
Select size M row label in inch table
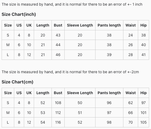tap(8, 45)
